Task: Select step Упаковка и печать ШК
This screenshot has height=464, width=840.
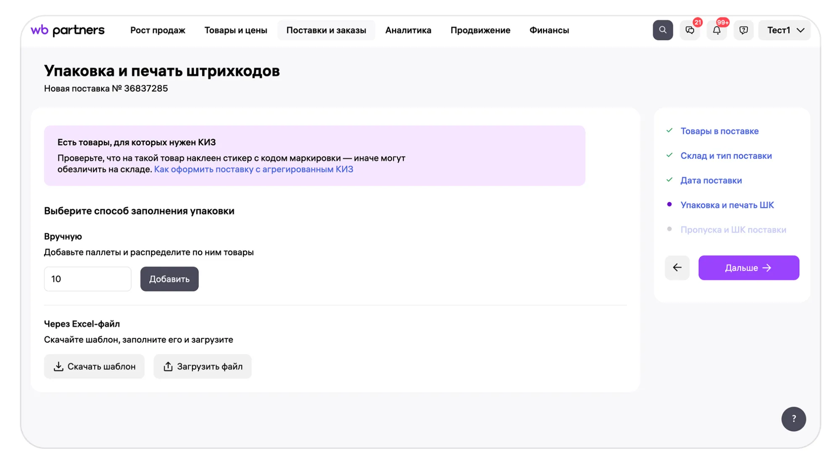Action: [727, 205]
